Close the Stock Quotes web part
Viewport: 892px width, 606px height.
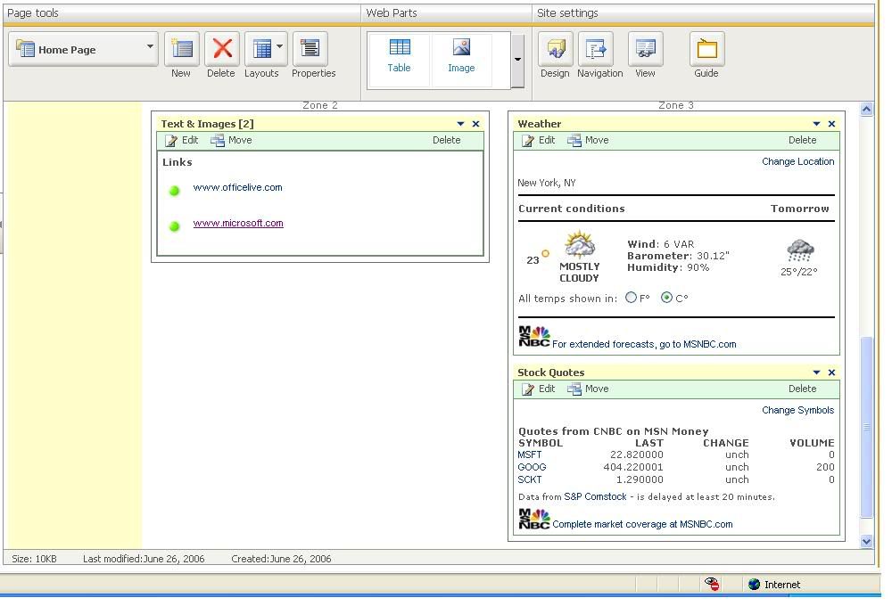click(831, 373)
